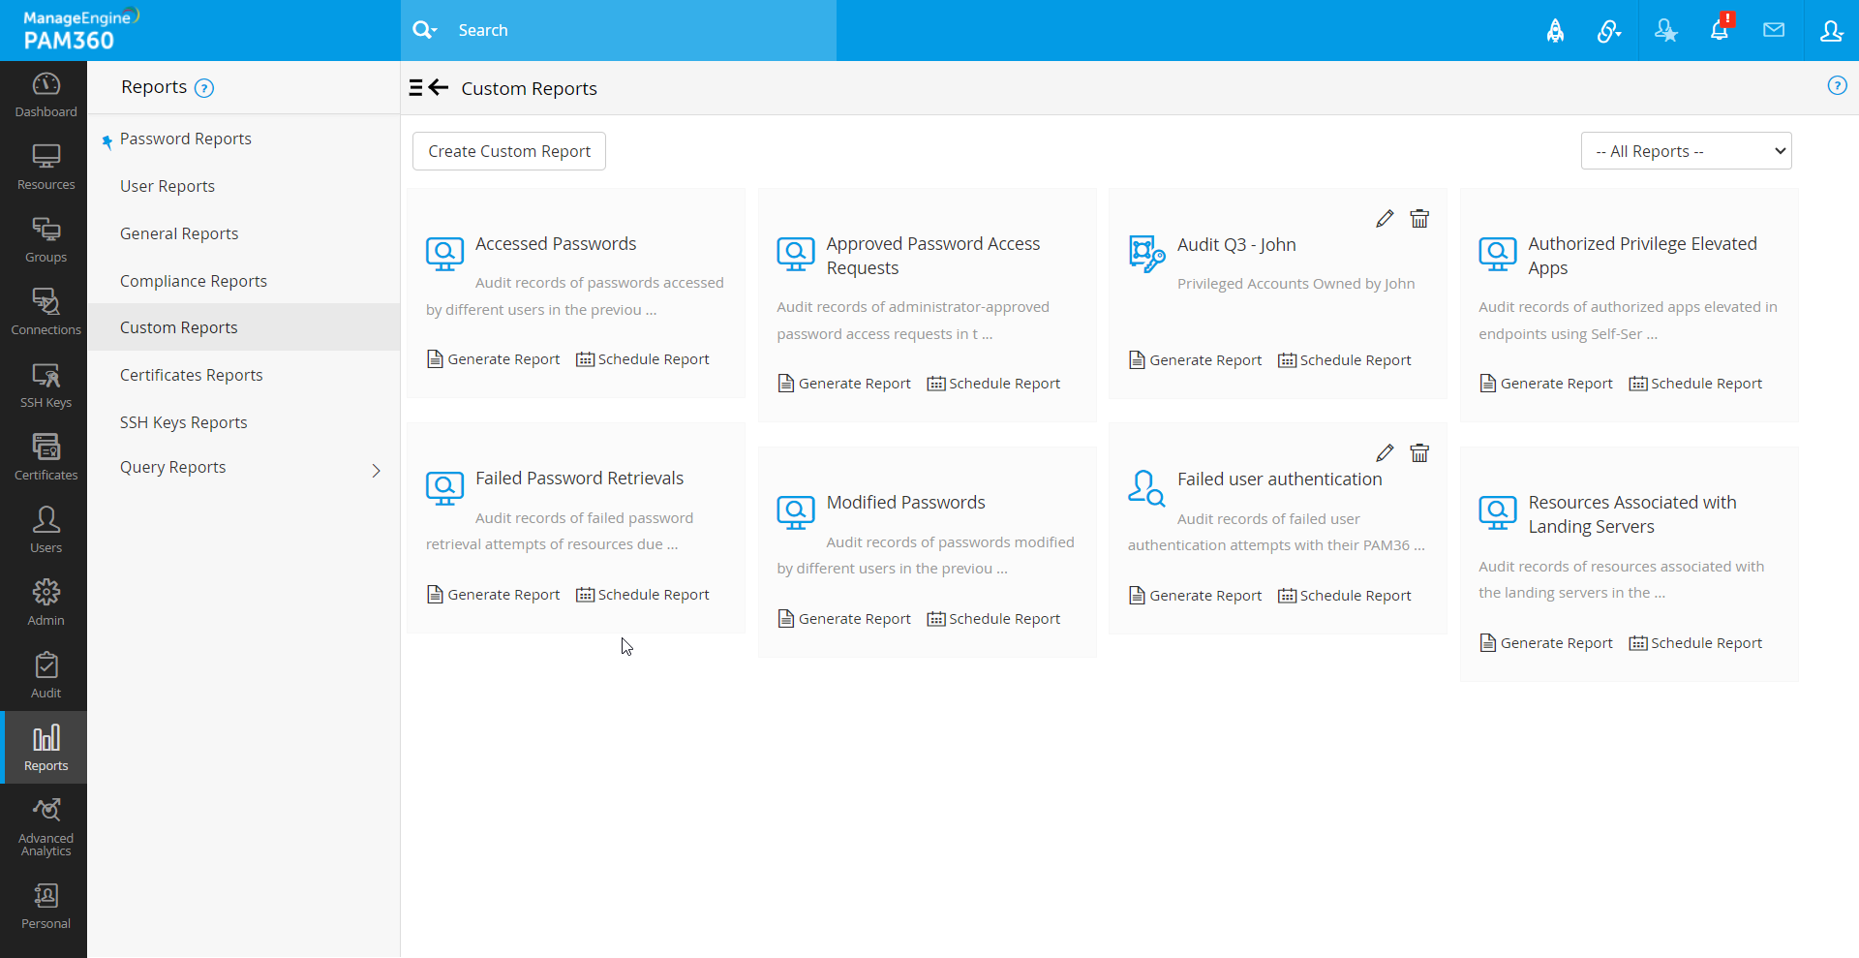The image size is (1859, 958).
Task: Open the All Reports filter dropdown
Action: click(1686, 151)
